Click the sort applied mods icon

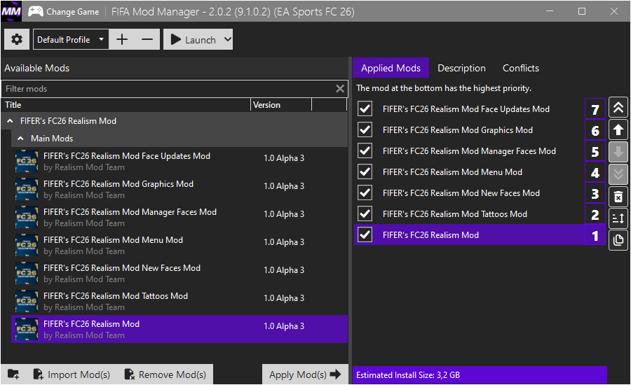pos(618,218)
